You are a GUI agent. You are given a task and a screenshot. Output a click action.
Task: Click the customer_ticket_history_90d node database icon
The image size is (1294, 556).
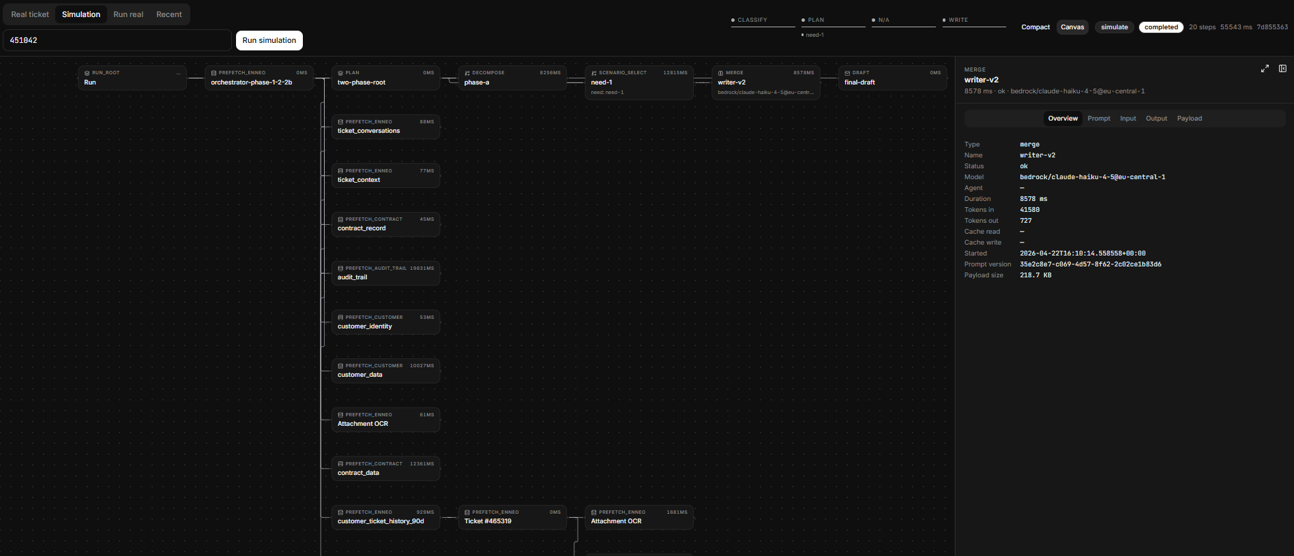coord(340,512)
